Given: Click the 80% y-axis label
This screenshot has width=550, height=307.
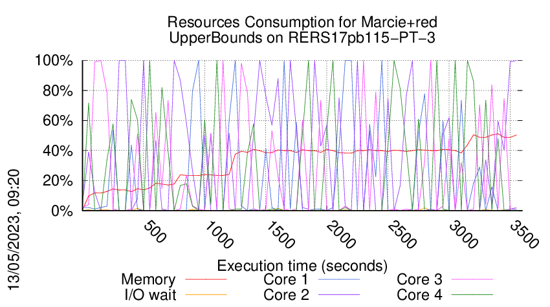Looking at the screenshot, I should coord(58,90).
